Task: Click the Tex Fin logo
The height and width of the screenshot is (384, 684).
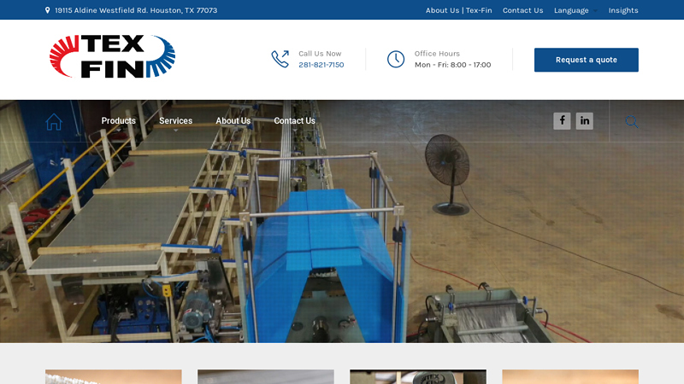Action: (112, 57)
